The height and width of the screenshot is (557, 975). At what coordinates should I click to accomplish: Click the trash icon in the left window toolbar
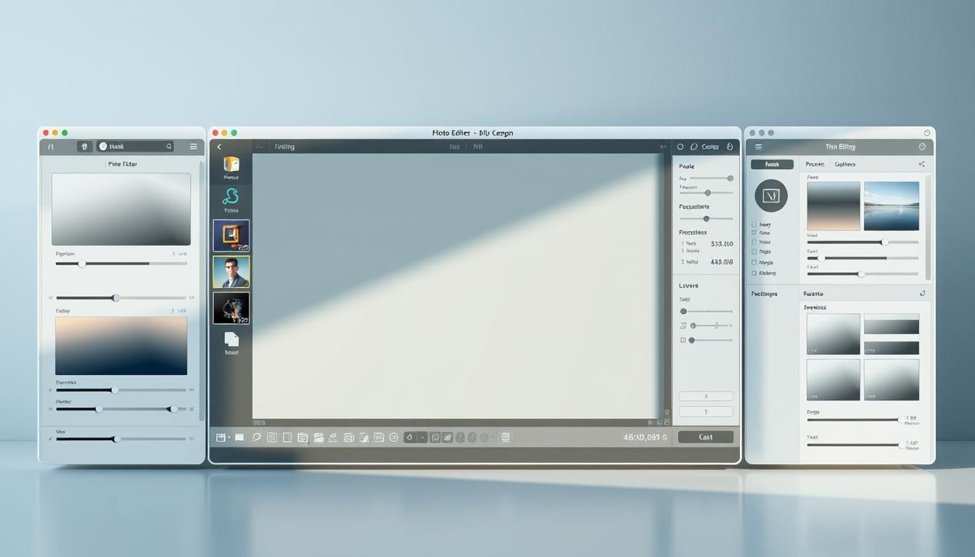click(84, 147)
